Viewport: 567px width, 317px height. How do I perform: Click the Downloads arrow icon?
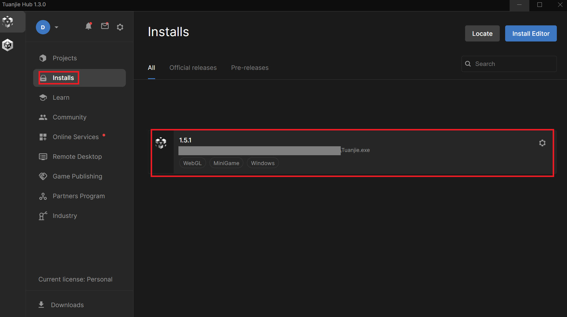point(41,304)
